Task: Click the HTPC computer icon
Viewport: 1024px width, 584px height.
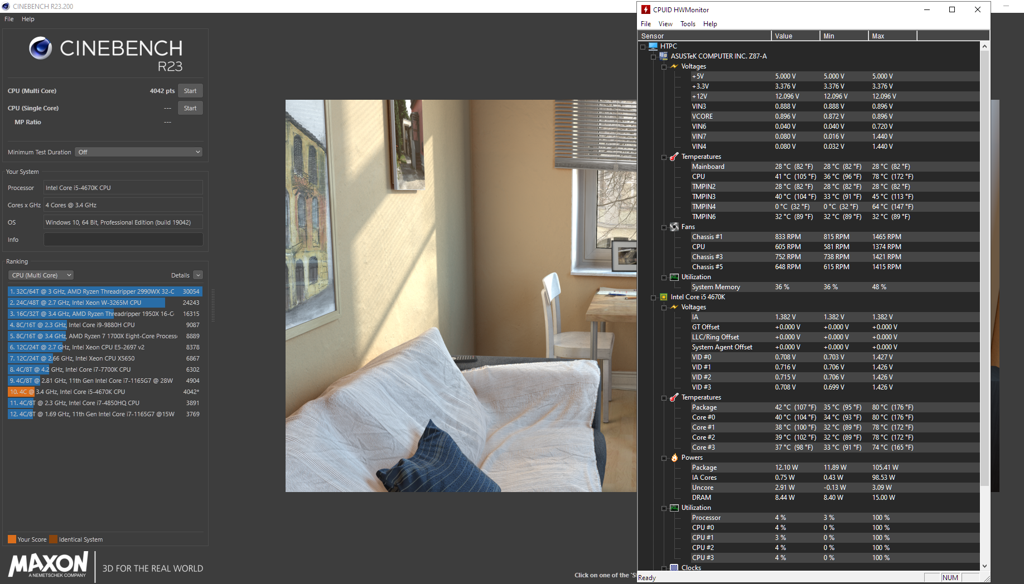Action: (653, 46)
